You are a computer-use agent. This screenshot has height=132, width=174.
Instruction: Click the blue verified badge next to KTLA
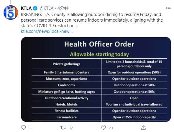[x=35, y=8]
